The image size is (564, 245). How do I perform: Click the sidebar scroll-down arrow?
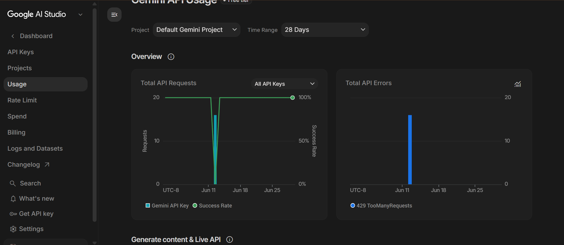(94, 243)
